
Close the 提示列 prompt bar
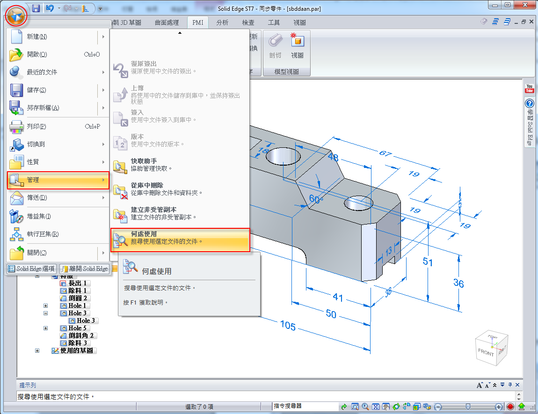(x=517, y=385)
